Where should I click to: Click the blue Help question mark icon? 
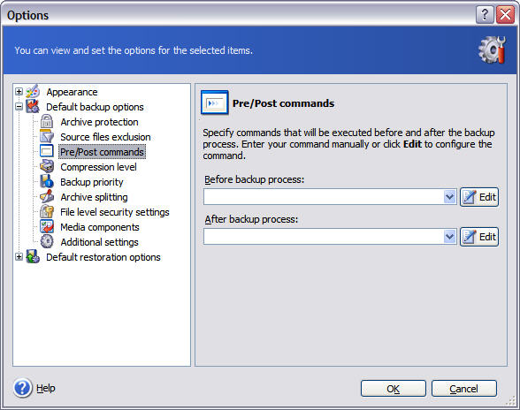[23, 388]
